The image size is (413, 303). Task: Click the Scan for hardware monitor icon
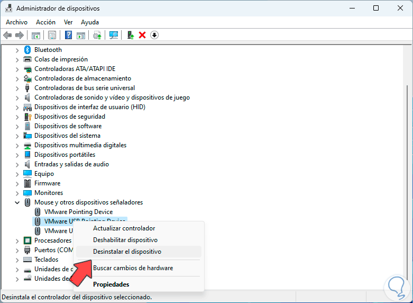click(114, 35)
